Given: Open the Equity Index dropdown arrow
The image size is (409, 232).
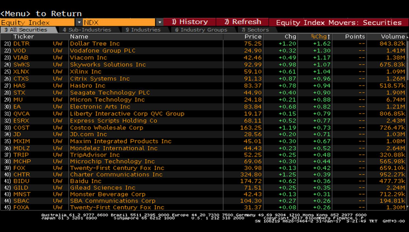Looking at the screenshot, I should point(79,22).
